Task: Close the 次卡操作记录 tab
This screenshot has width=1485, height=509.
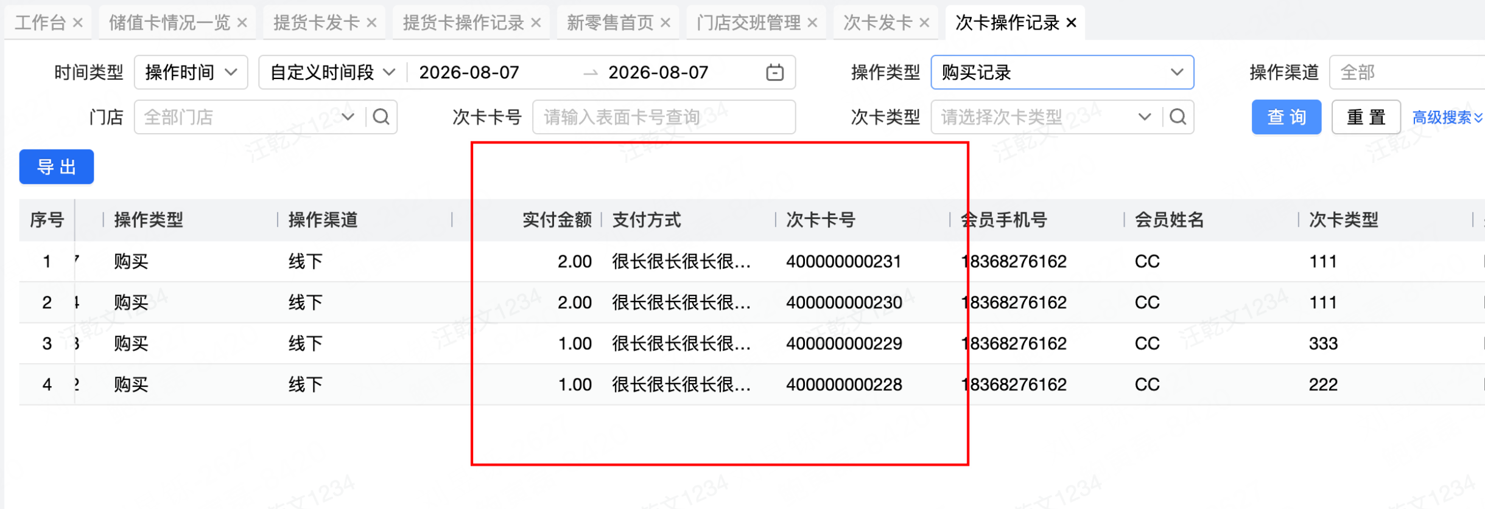Action: pos(1072,23)
